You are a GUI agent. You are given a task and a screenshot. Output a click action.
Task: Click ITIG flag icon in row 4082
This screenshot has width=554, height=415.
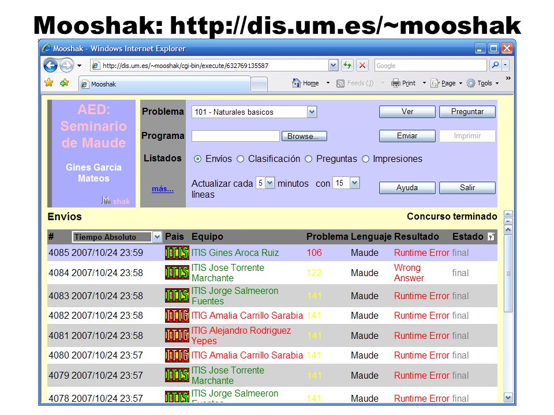[177, 315]
